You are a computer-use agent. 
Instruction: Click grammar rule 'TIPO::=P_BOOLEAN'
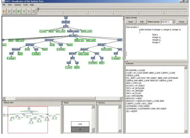(x=135, y=88)
